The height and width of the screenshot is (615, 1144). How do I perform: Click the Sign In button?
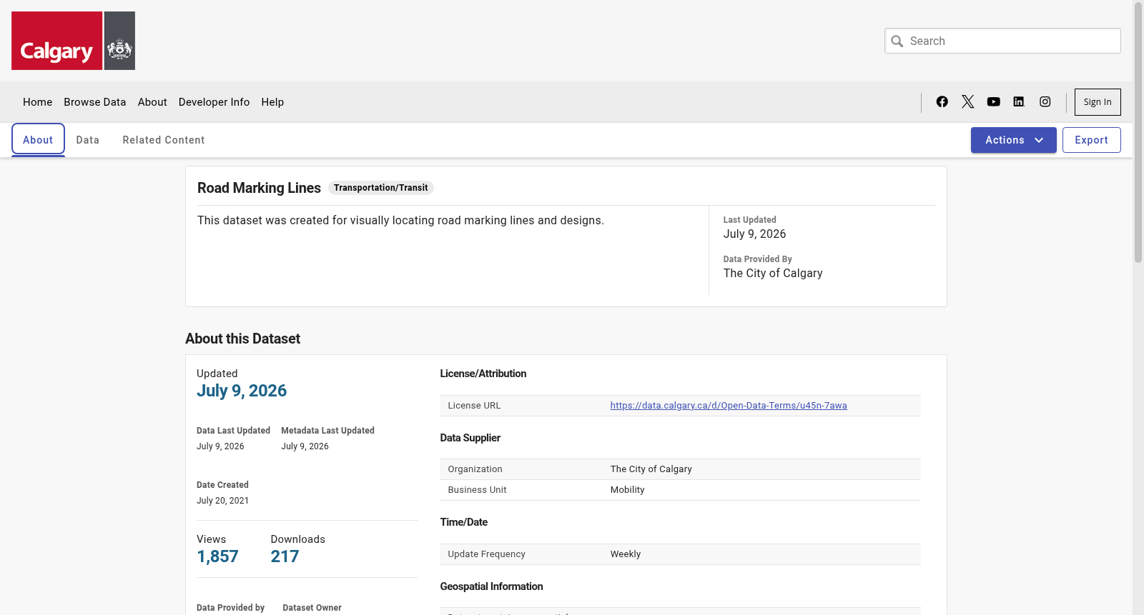coord(1098,102)
